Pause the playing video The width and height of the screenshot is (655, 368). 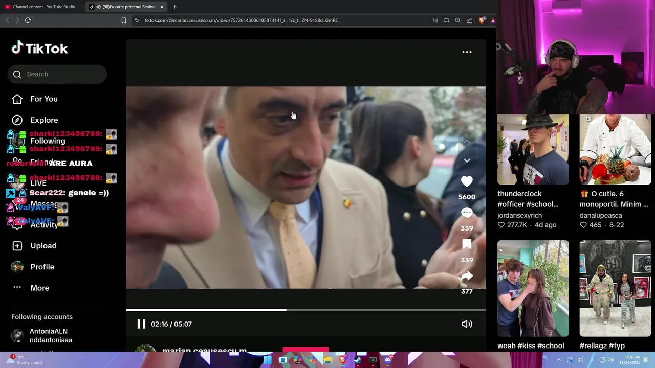(141, 324)
